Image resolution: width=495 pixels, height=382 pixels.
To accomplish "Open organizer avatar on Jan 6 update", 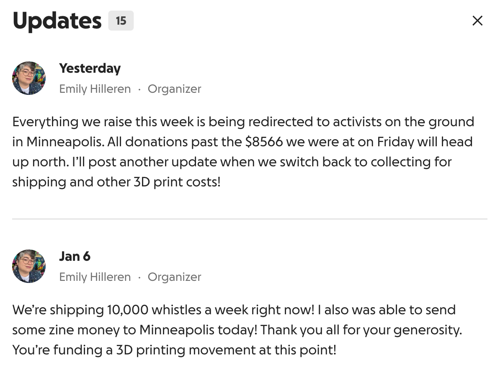I will (x=29, y=266).
